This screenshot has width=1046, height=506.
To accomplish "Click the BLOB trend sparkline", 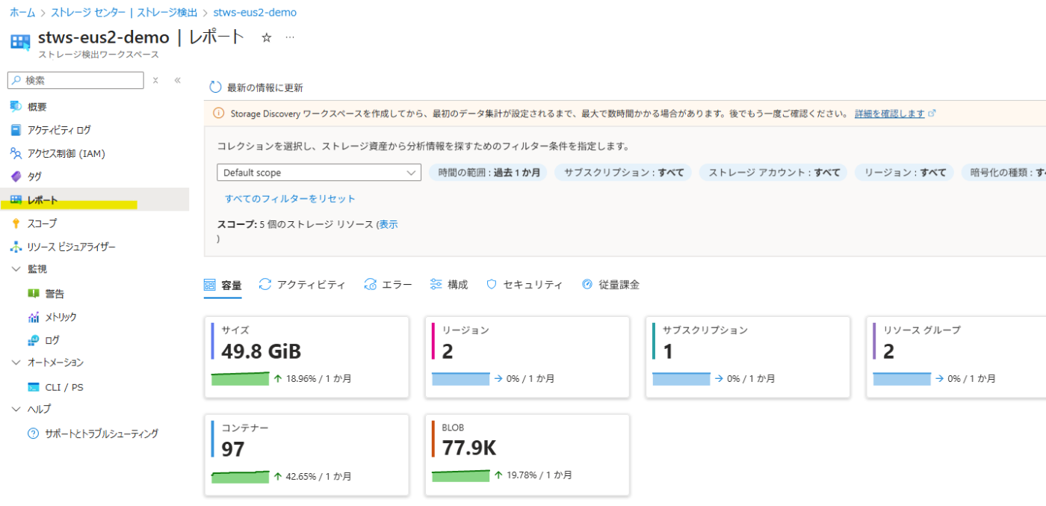I will tap(461, 476).
